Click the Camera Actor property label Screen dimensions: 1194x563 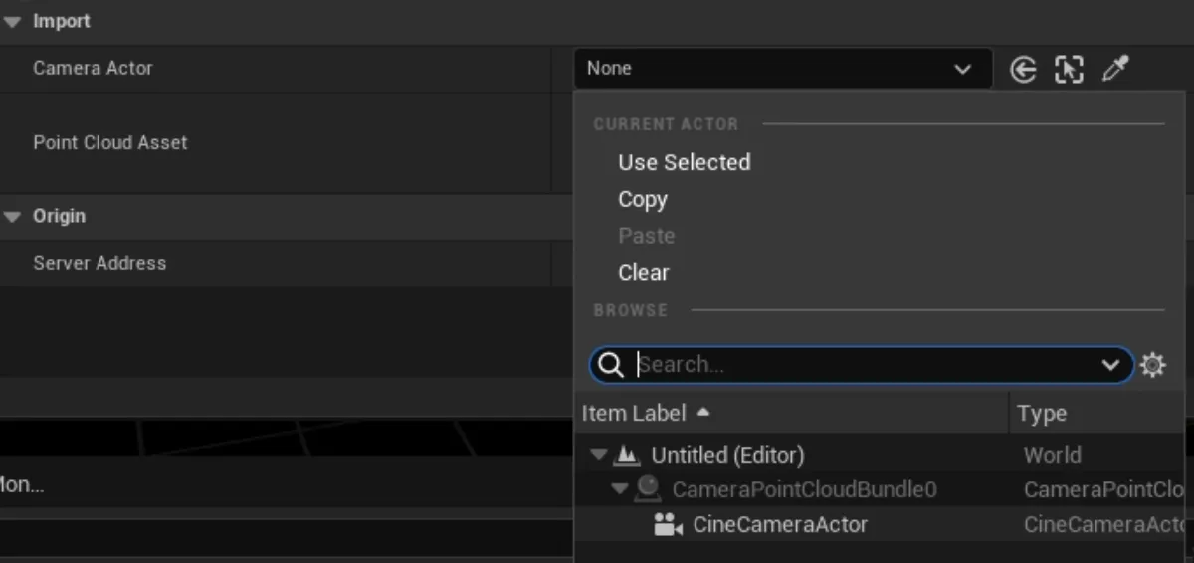pyautogui.click(x=93, y=69)
